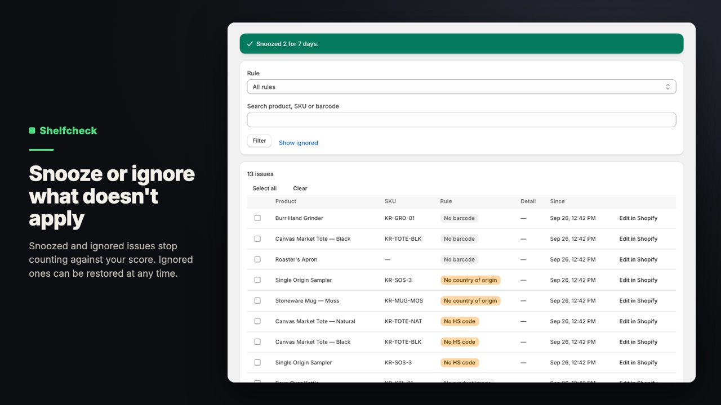
Task: Click the Detail column header
Action: click(528, 201)
